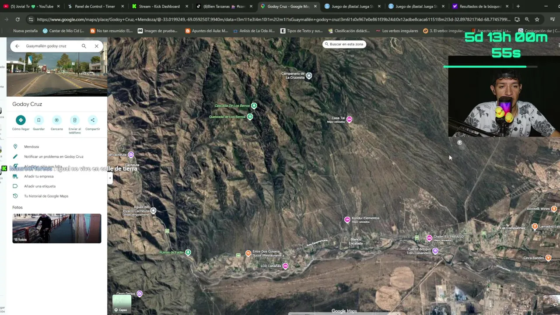This screenshot has height=315, width=560.
Task: Click the magnifier icon in the Maps search box
Action: click(84, 46)
